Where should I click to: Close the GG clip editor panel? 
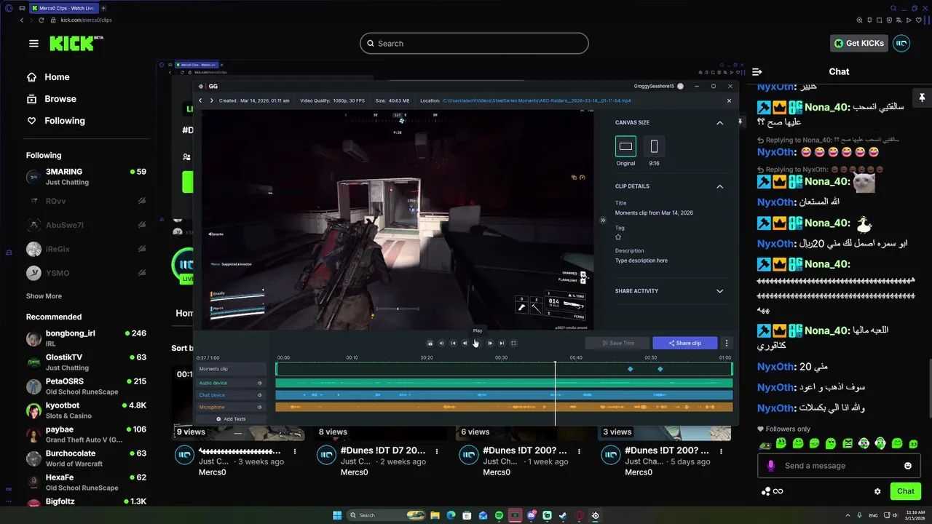coord(729,100)
